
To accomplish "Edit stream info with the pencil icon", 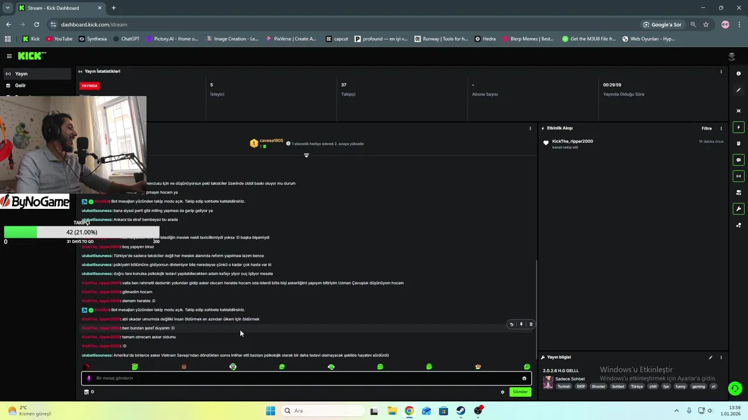I will [711, 358].
